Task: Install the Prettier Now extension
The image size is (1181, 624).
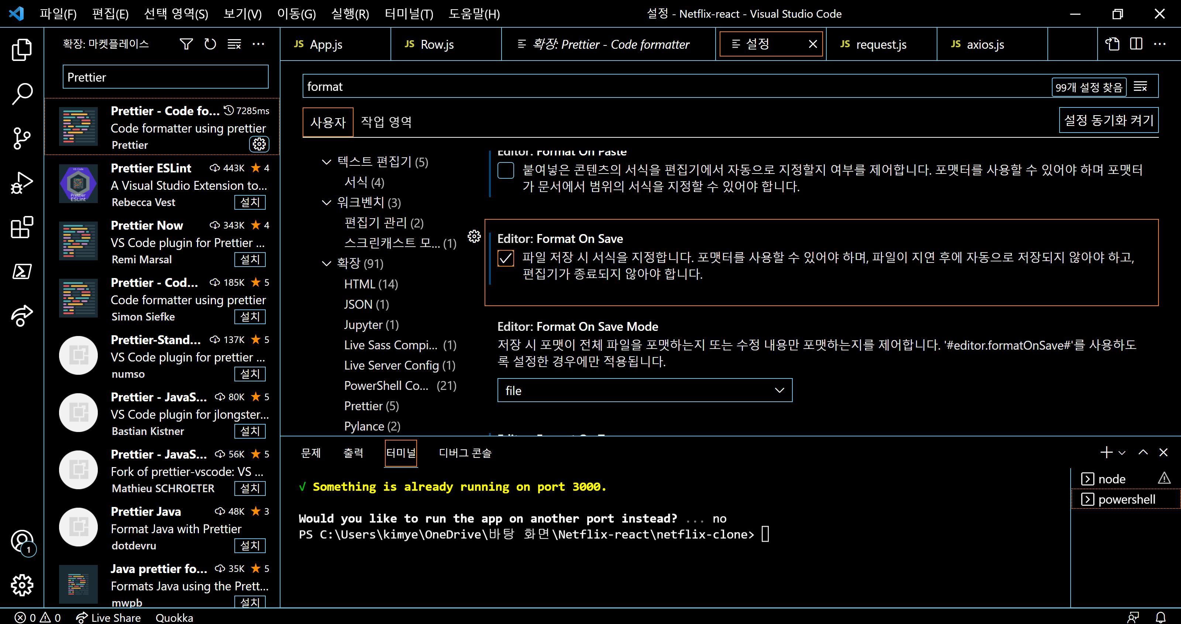Action: (250, 259)
